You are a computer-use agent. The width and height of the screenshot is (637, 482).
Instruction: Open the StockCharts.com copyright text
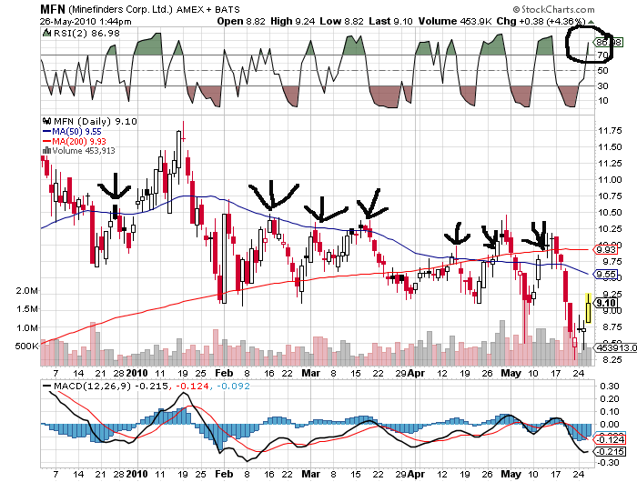tap(553, 9)
